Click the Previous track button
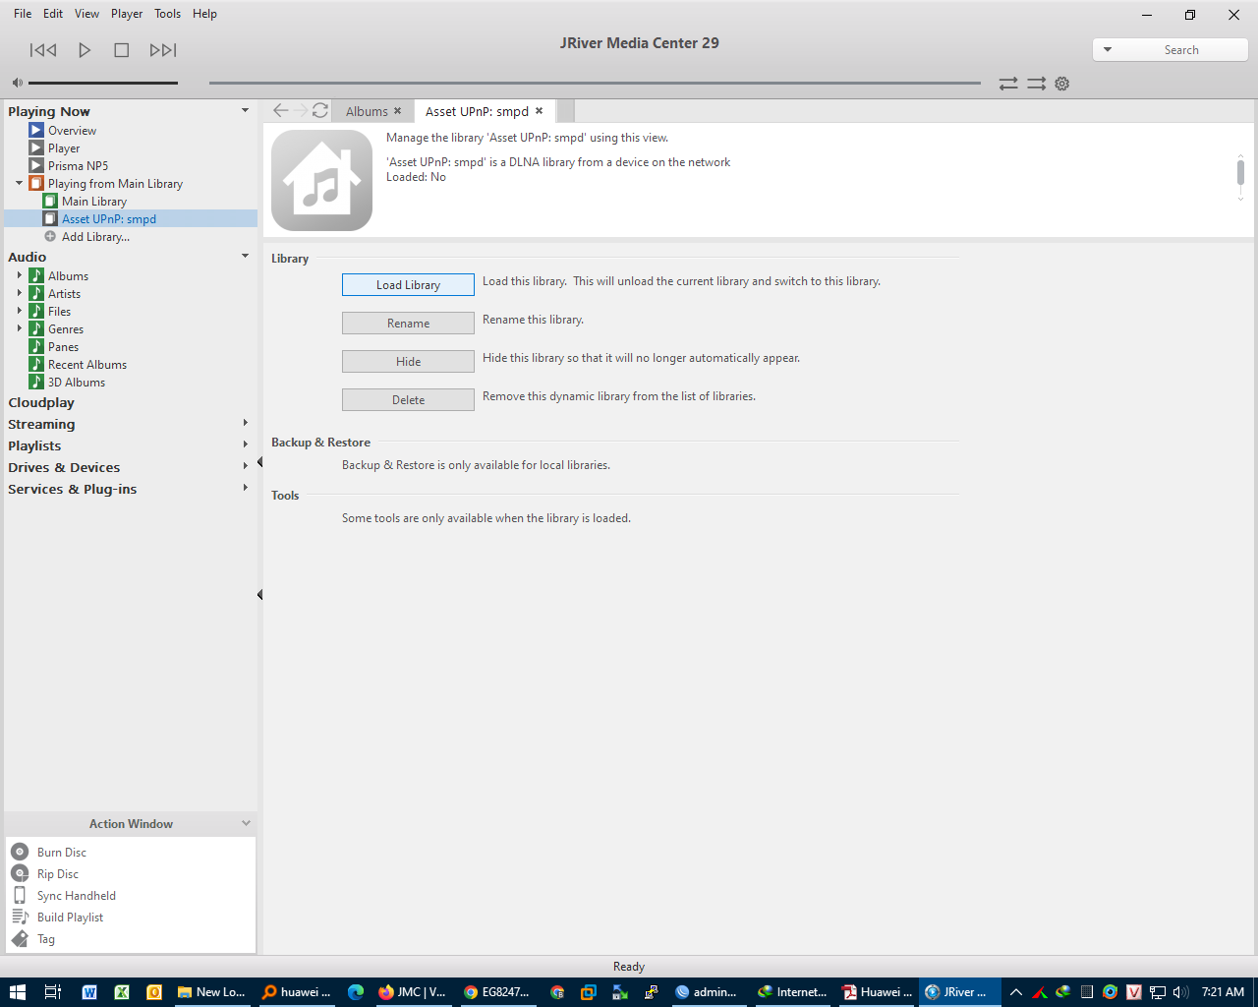The width and height of the screenshot is (1258, 1007). (43, 50)
